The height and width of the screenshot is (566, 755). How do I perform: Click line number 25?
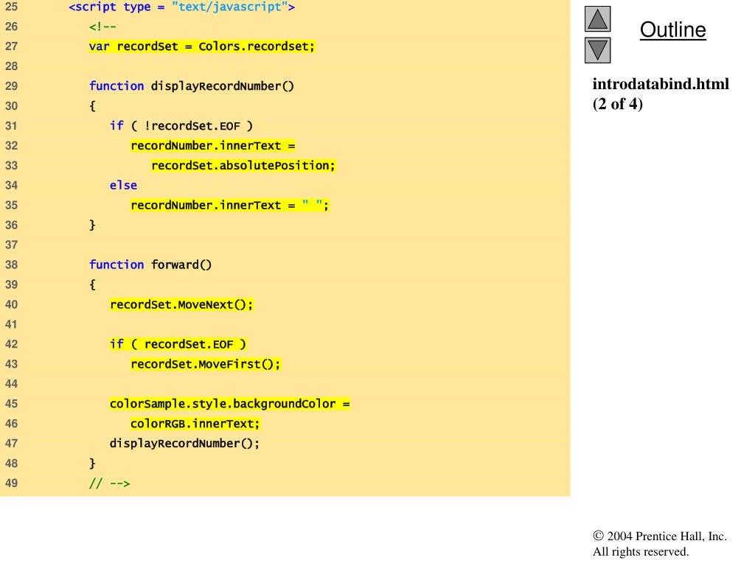click(11, 7)
